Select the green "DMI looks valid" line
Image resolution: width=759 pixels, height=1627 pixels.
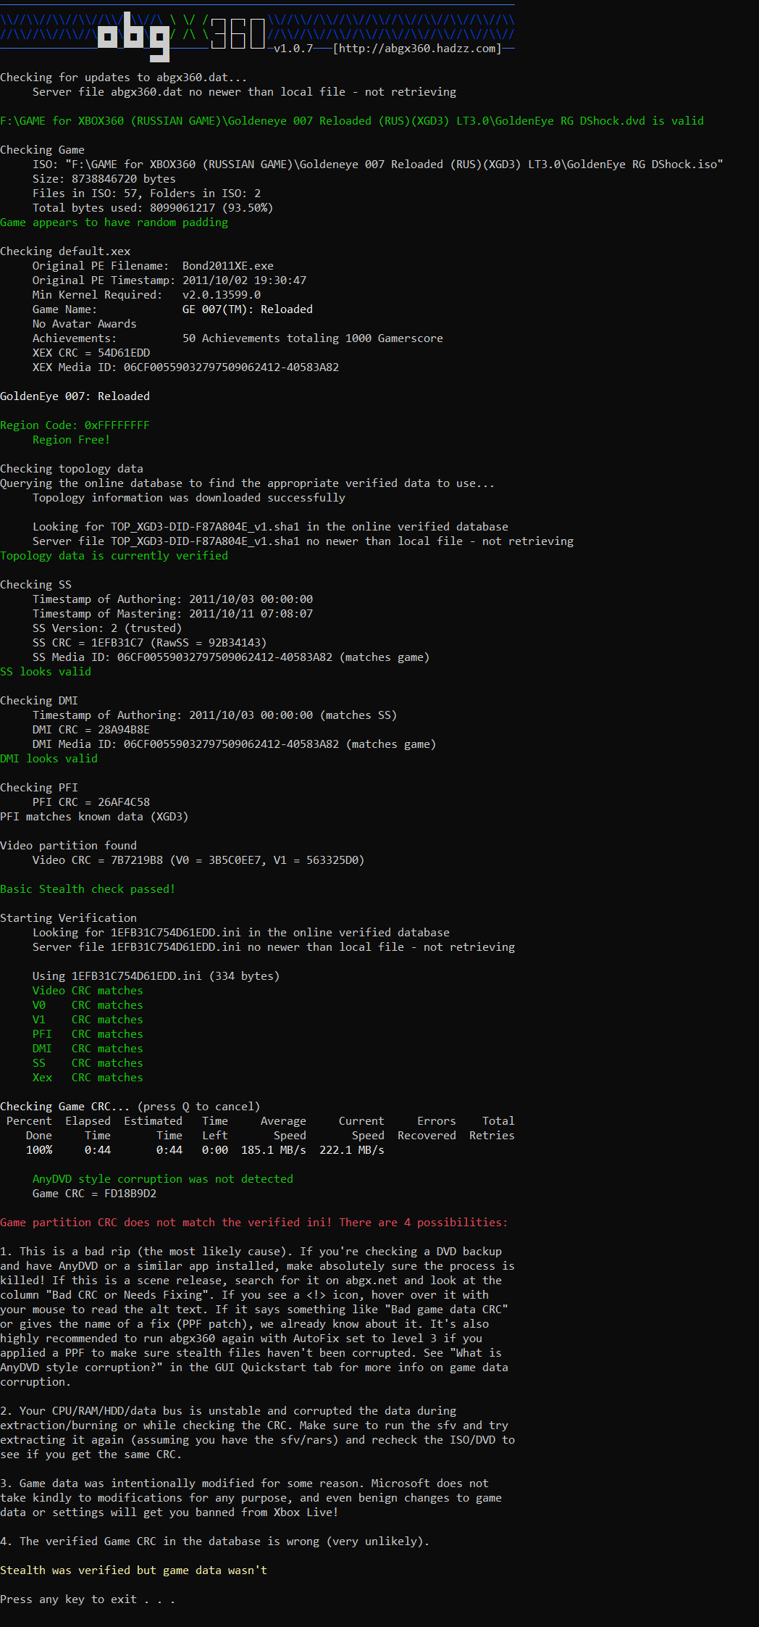(49, 759)
